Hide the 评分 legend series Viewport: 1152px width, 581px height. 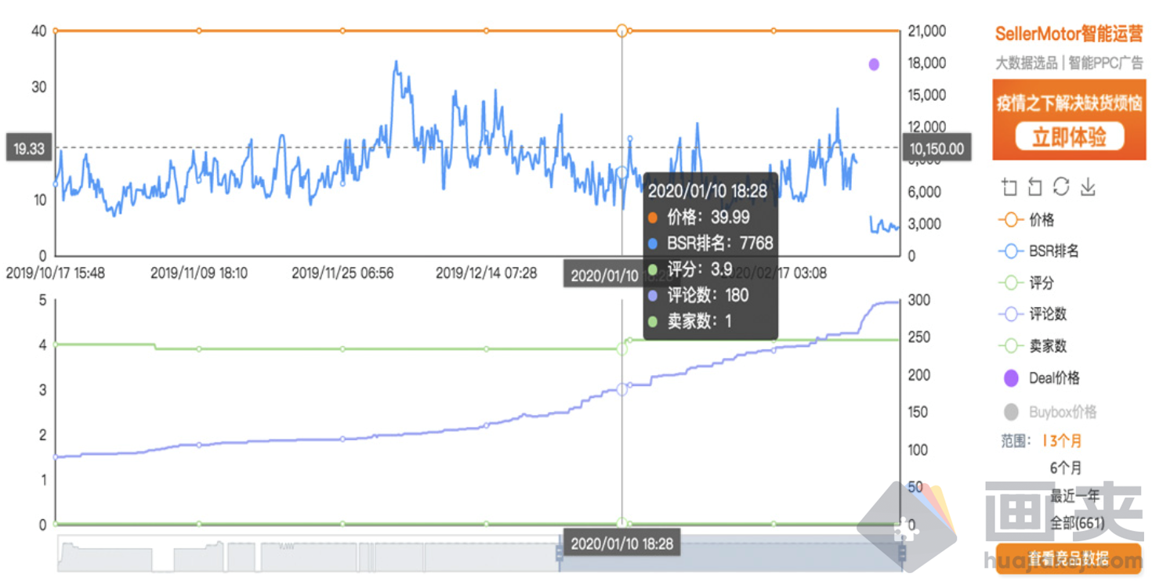[1027, 283]
